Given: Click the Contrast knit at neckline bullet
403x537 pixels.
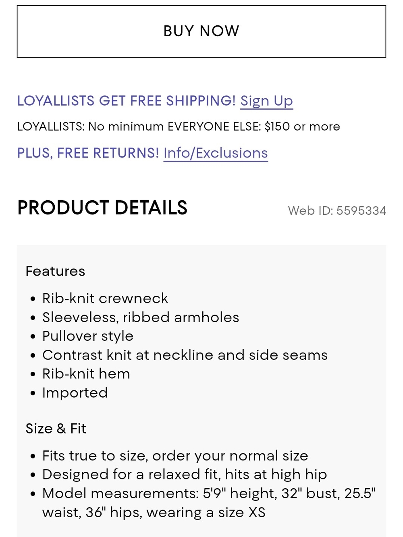Looking at the screenshot, I should pyautogui.click(x=185, y=355).
